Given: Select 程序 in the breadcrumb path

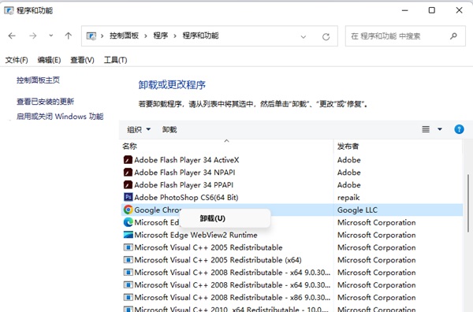Looking at the screenshot, I should [161, 35].
